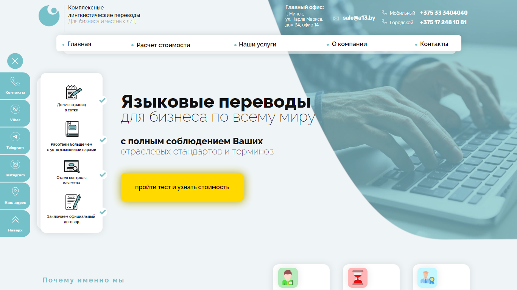
Task: Open Instagram from the sidebar
Action: click(15, 168)
